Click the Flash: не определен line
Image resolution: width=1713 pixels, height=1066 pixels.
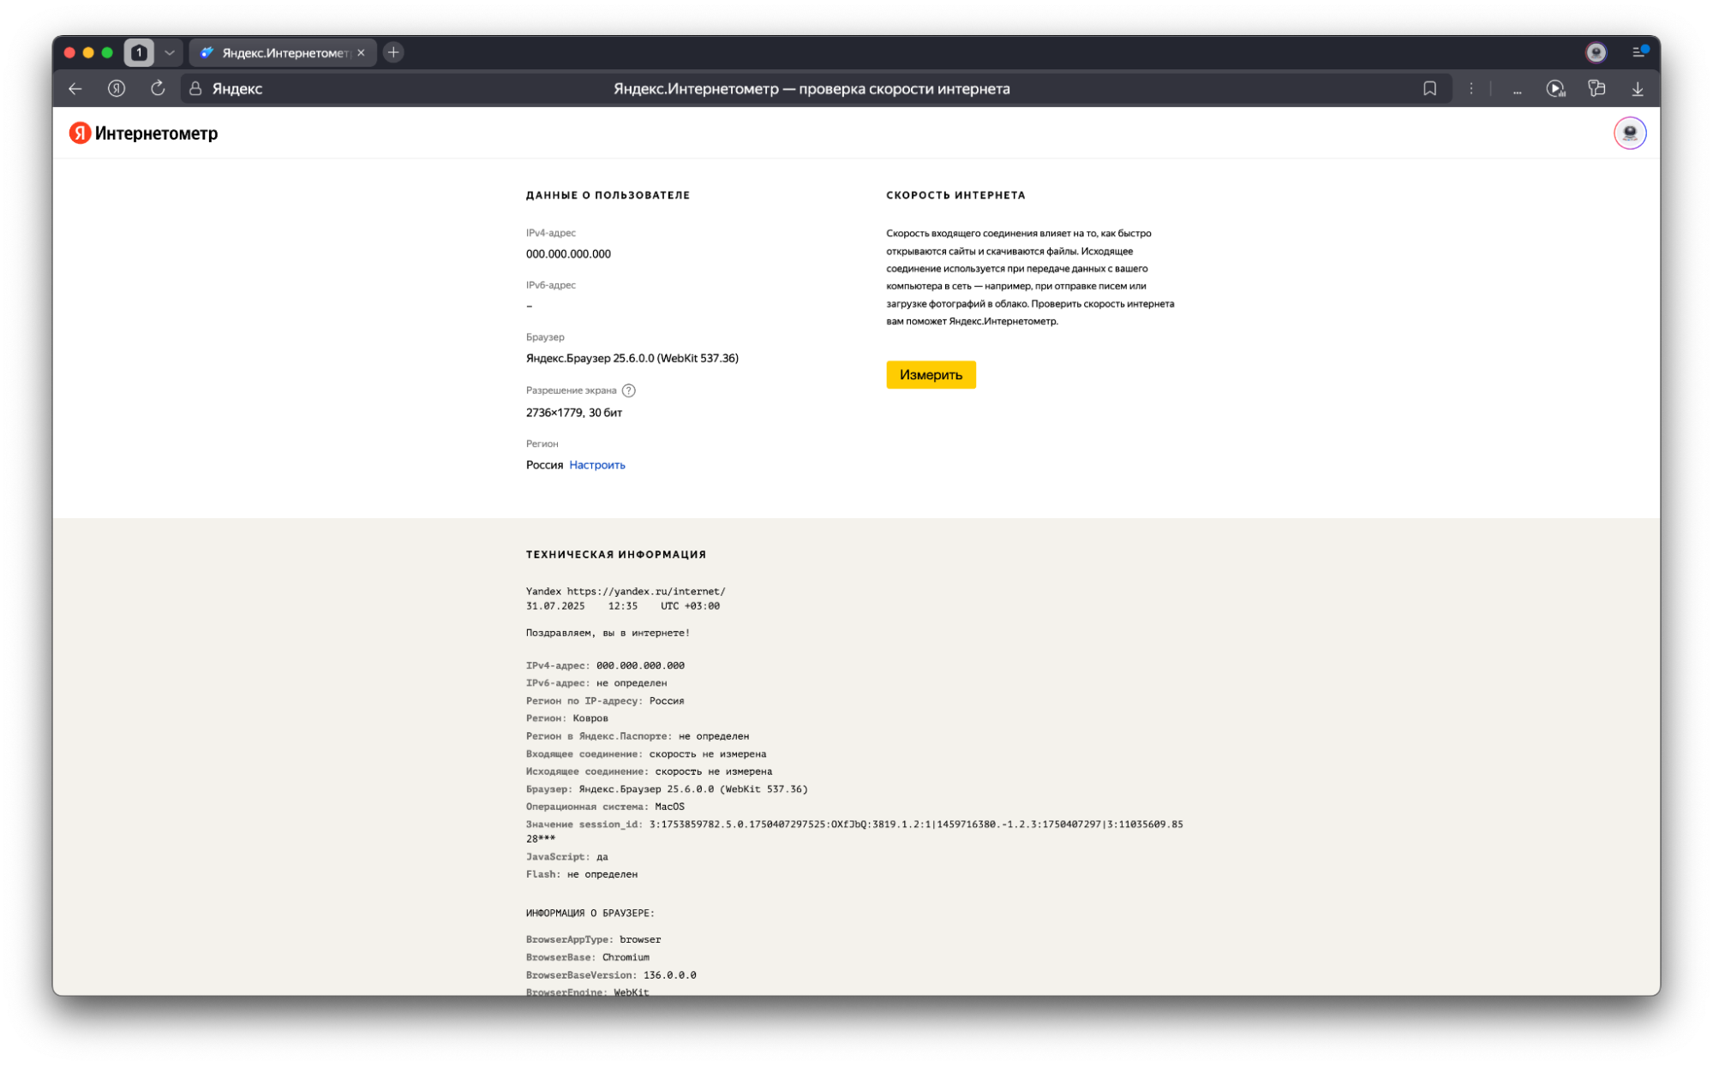[x=582, y=874]
